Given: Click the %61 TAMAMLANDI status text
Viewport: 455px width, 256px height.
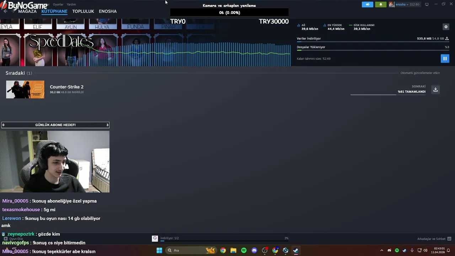Looking at the screenshot, I should (x=412, y=92).
